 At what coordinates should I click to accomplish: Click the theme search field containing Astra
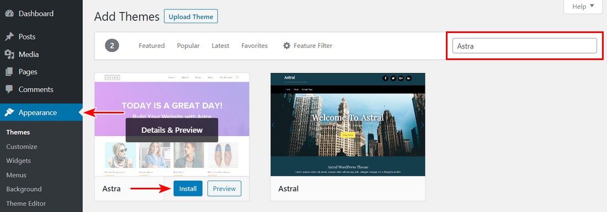(x=525, y=46)
